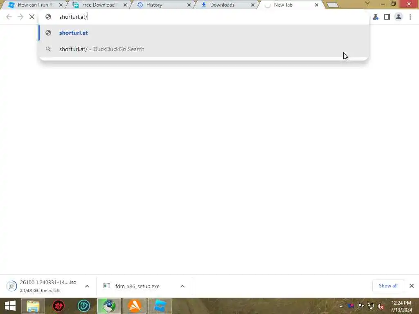The image size is (419, 314).
Task: Select the shorturl.at/ DuckDuckGo Search suggestion
Action: (x=204, y=49)
